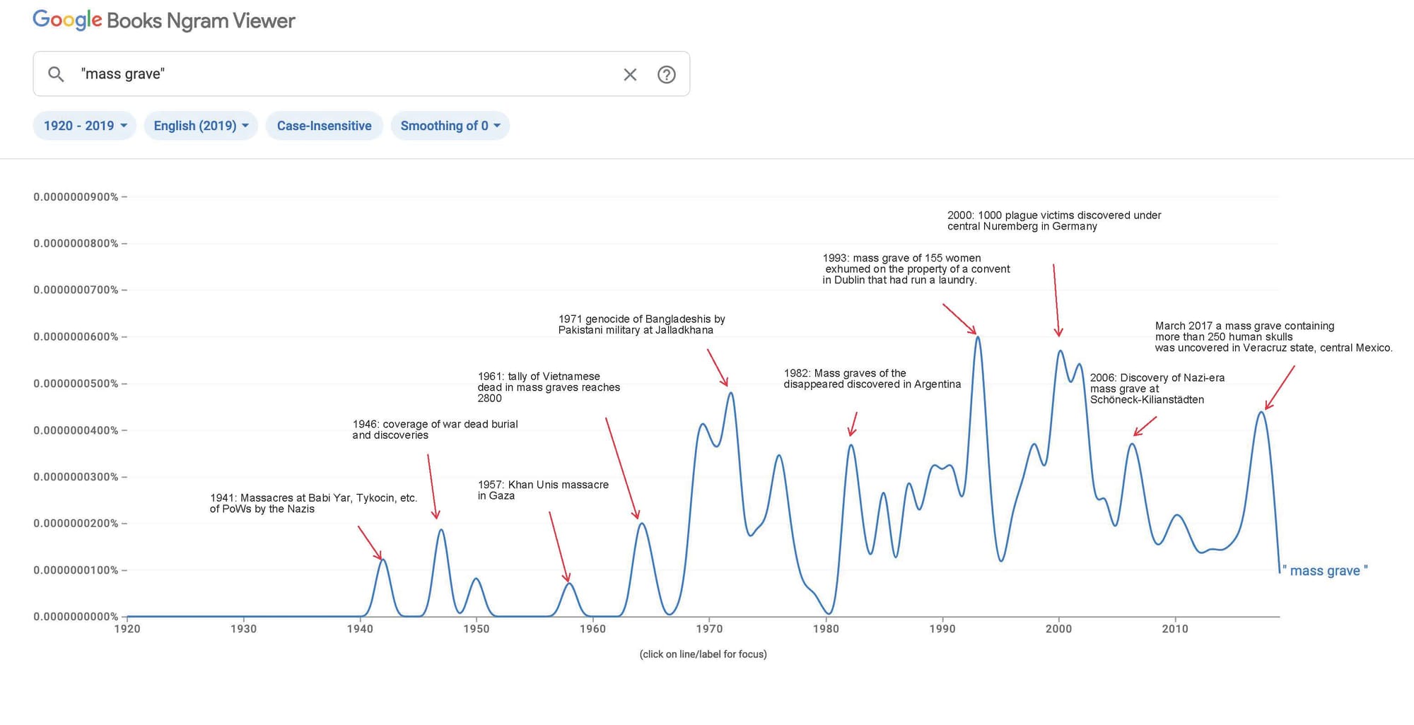Viewport: 1414px width, 725px height.
Task: Focus the "mass grave" line label
Action: (1325, 570)
